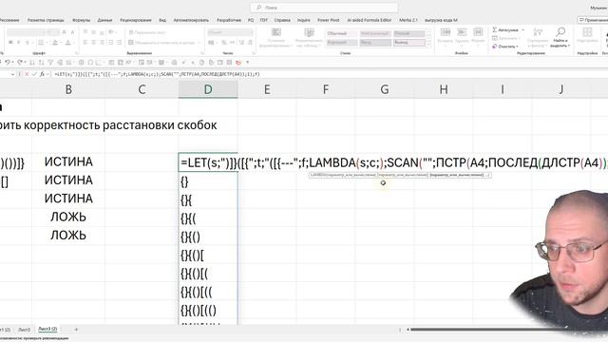Toggle center horizontal alignment

(x=93, y=42)
